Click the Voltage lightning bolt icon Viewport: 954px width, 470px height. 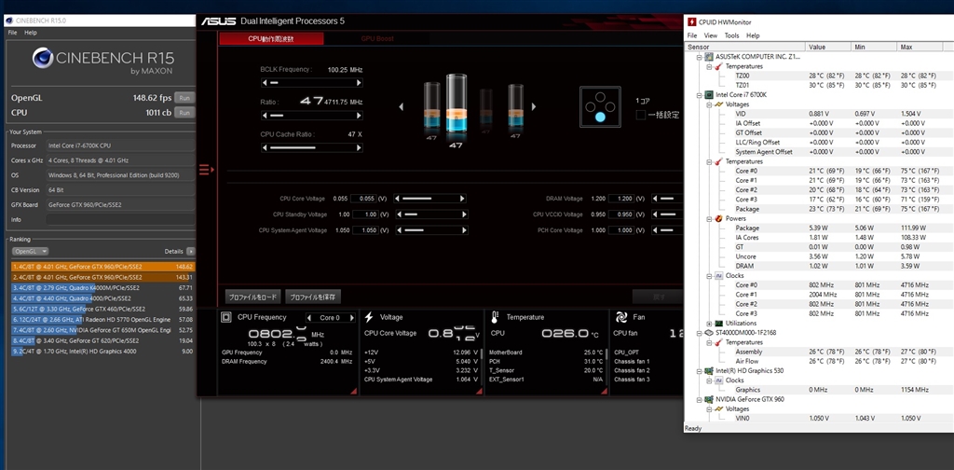(x=371, y=317)
